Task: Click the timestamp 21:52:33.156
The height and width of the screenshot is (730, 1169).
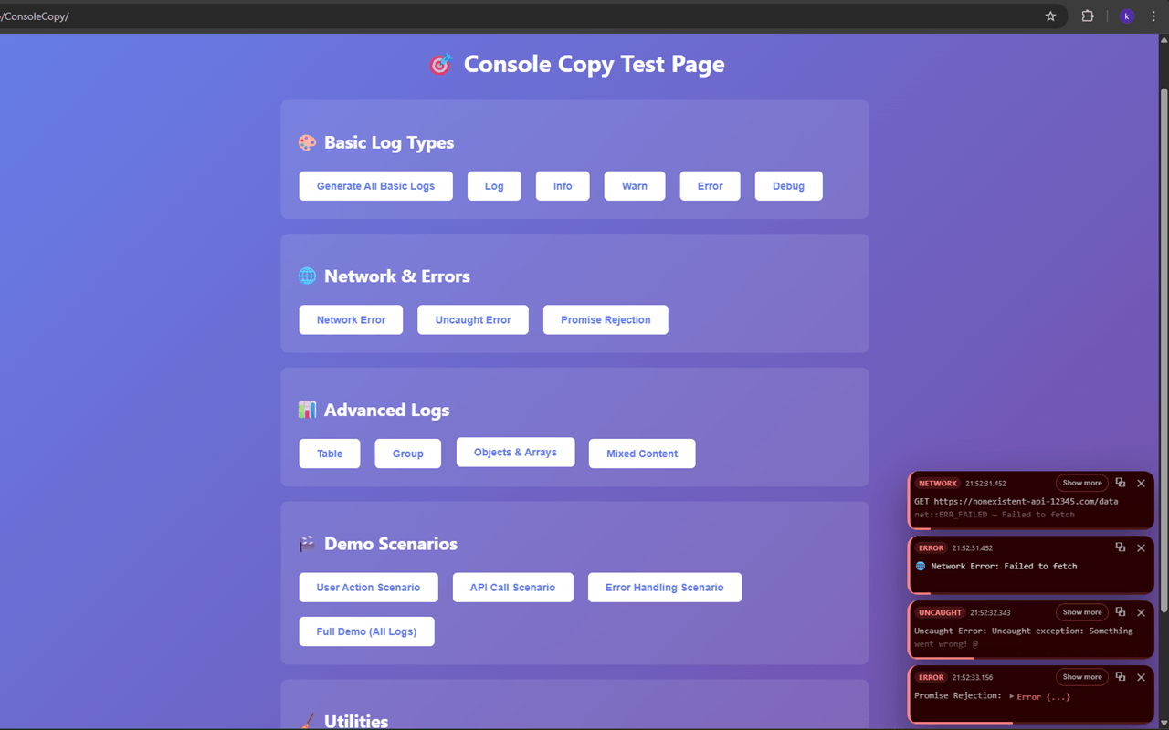Action: coord(973,678)
